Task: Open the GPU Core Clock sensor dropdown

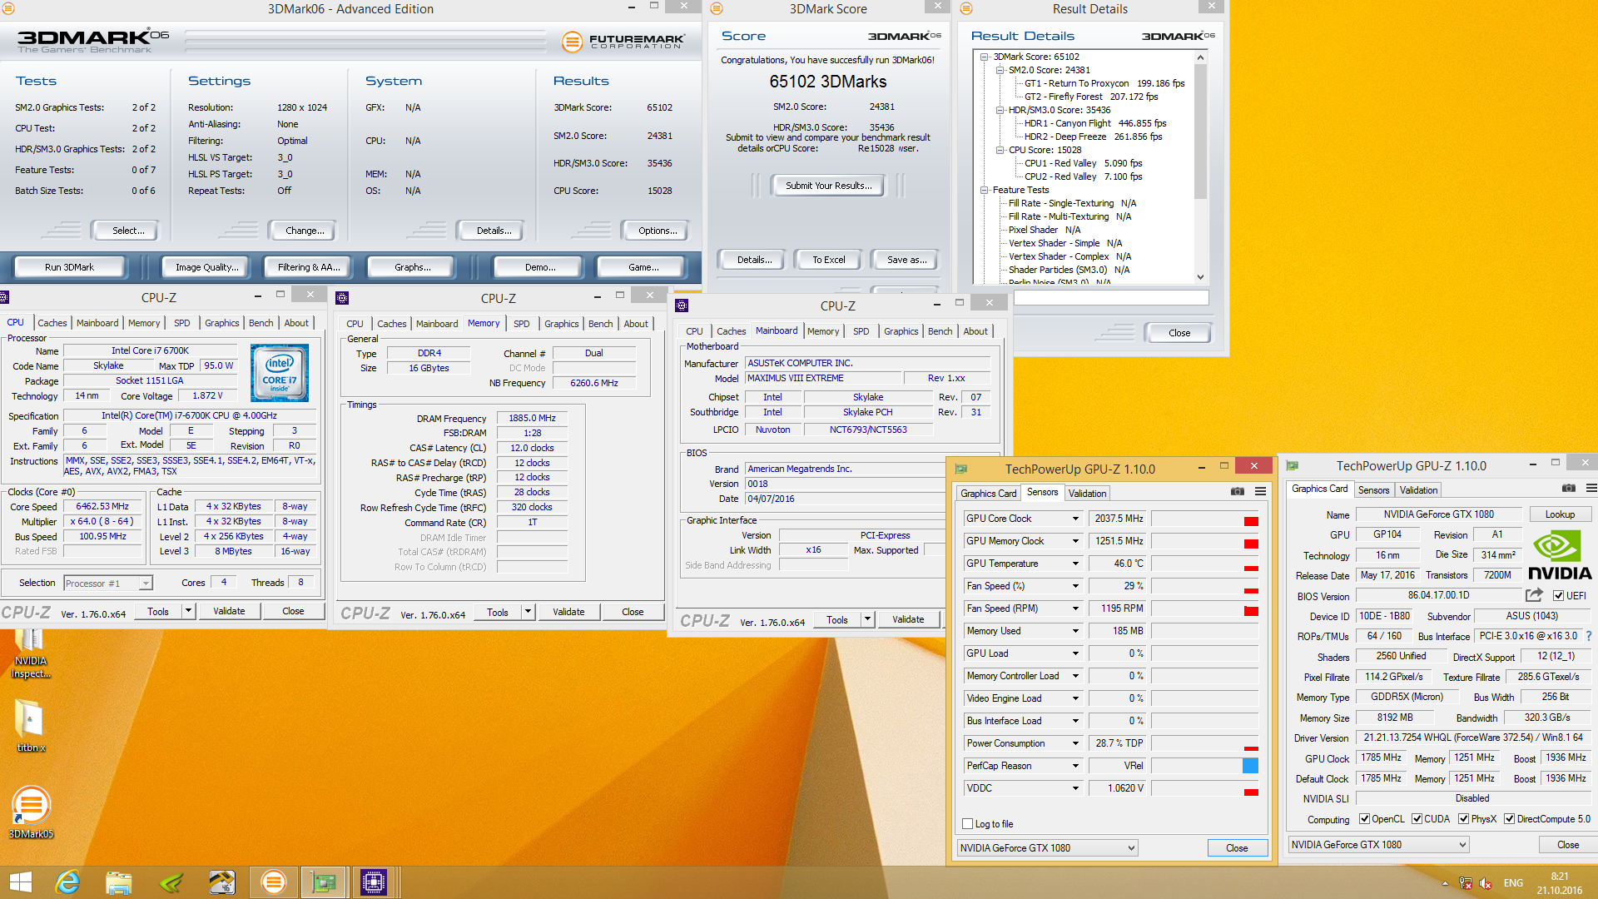Action: click(1074, 519)
